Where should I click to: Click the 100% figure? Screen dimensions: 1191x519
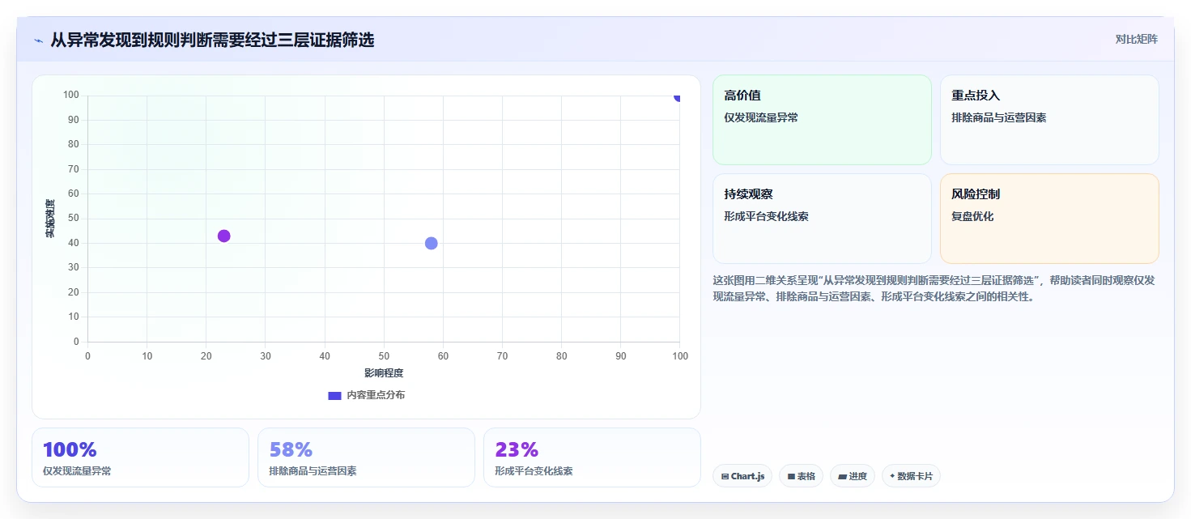coord(70,449)
